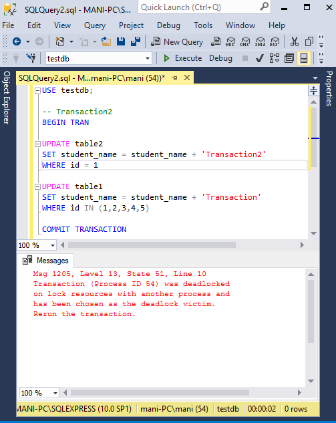Open the Edit menu
Viewport: 336px width, 423px height.
click(34, 25)
